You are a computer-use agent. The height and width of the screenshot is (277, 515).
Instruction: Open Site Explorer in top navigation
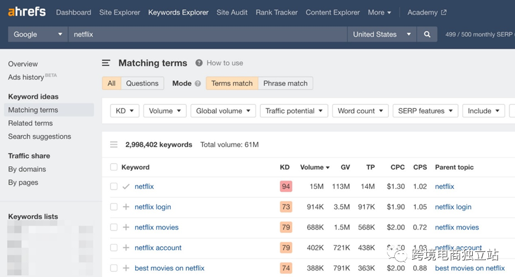click(120, 13)
